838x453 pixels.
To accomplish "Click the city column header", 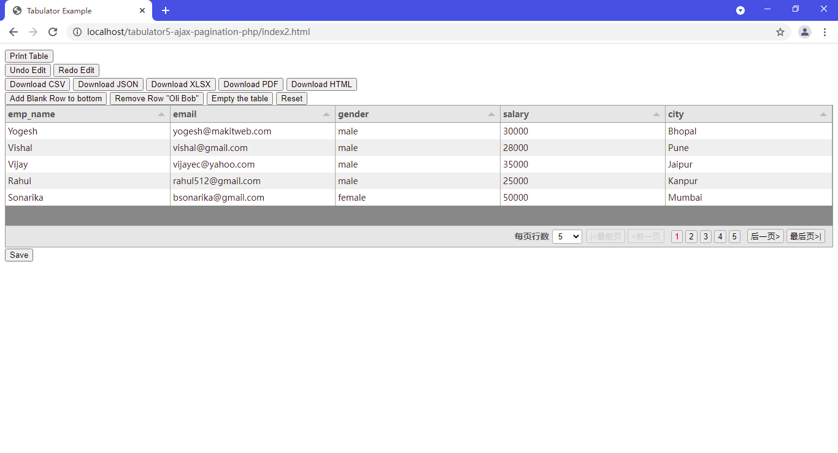I will click(748, 114).
